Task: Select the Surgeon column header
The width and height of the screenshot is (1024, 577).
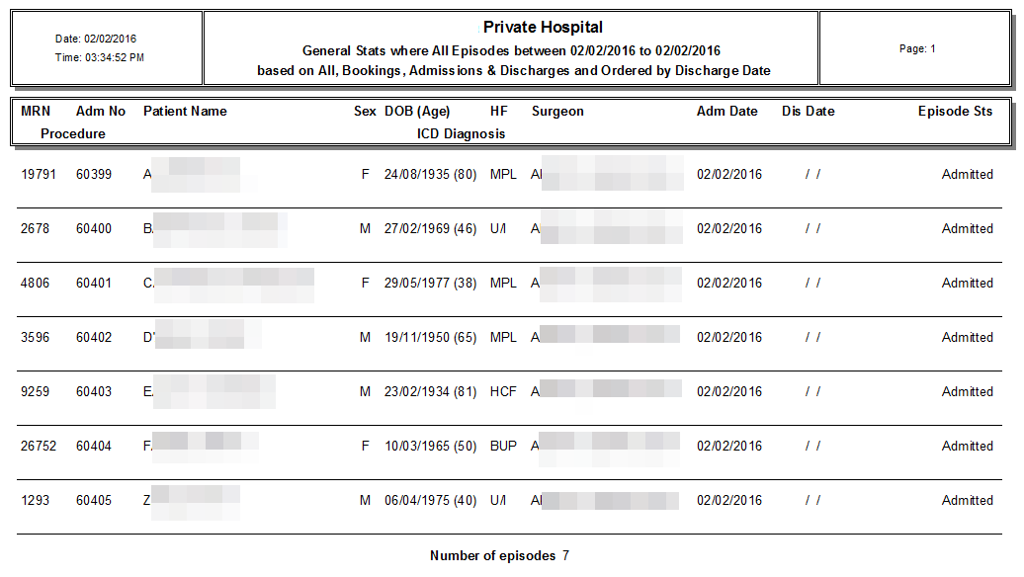Action: [x=557, y=112]
